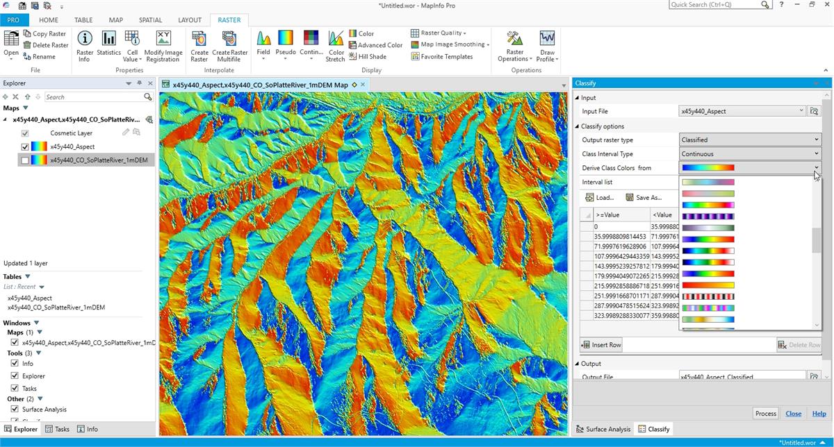
Task: Open Raster Operations menu
Action: click(515, 46)
